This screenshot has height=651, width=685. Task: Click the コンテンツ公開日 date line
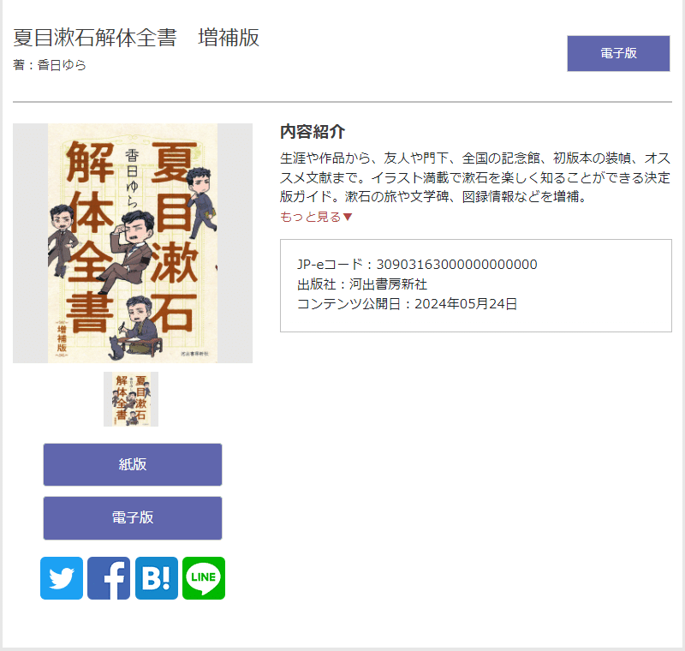[x=407, y=304]
